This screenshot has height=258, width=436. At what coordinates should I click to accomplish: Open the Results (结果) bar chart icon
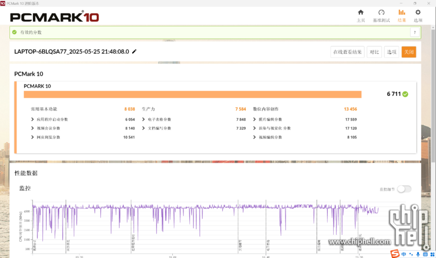(x=402, y=12)
